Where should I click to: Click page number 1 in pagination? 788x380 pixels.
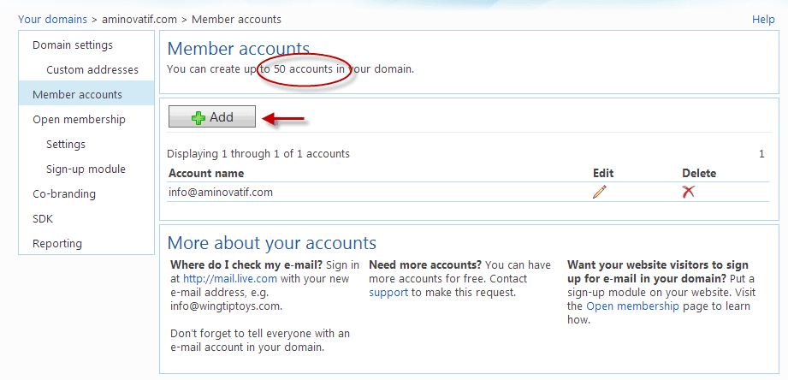pyautogui.click(x=761, y=154)
